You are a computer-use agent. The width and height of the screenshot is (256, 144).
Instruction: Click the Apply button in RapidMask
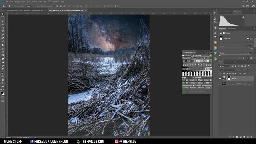click(208, 88)
